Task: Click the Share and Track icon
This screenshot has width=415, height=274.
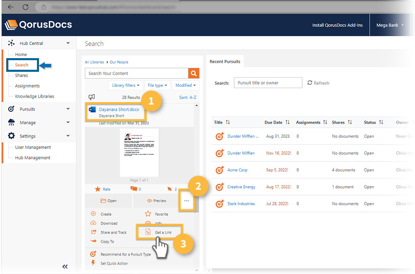Action: (93, 232)
